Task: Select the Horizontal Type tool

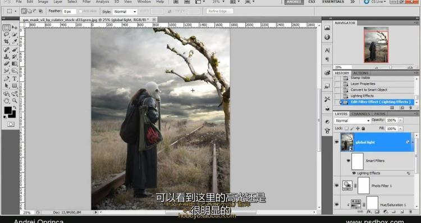Action: [15, 78]
